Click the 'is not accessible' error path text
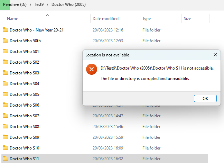The image size is (224, 163). (157, 68)
